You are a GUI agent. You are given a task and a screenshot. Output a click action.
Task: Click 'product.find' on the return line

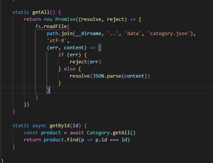[x=61, y=140]
